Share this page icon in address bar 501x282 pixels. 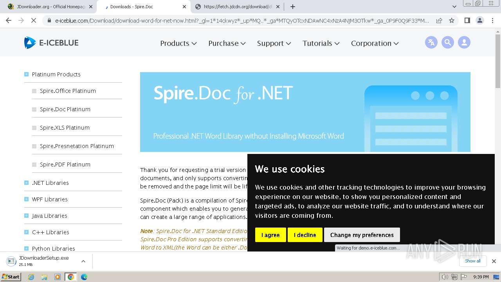[439, 20]
